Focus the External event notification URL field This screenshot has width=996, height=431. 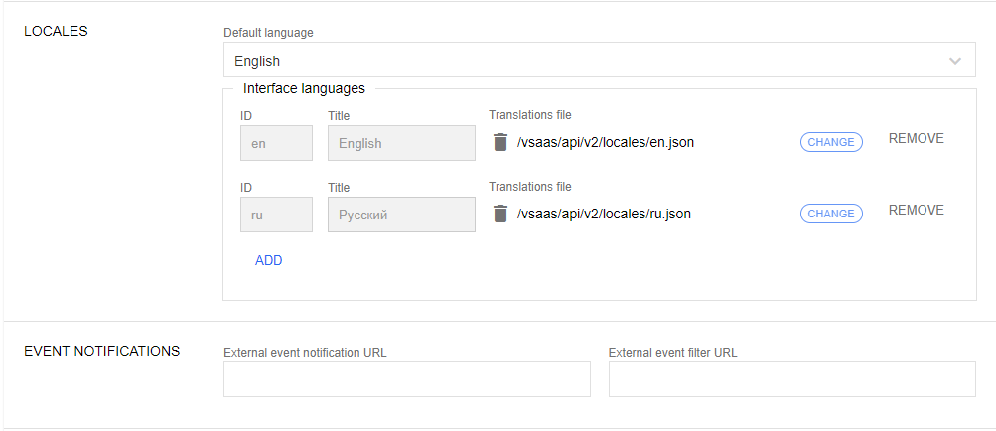(x=407, y=379)
